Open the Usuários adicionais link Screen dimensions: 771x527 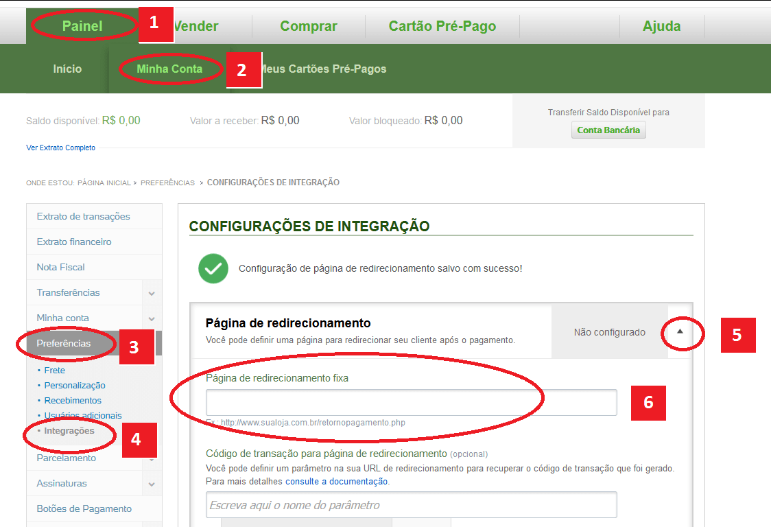(82, 415)
